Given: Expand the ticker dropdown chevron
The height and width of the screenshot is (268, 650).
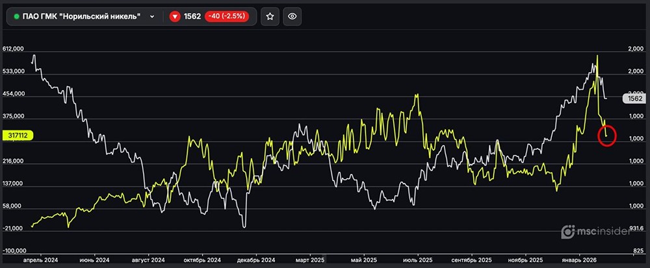Looking at the screenshot, I should (152, 16).
